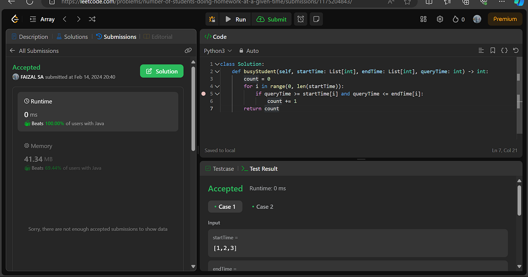Collapse the for loop fold on line 4
The height and width of the screenshot is (277, 528).
(217, 86)
